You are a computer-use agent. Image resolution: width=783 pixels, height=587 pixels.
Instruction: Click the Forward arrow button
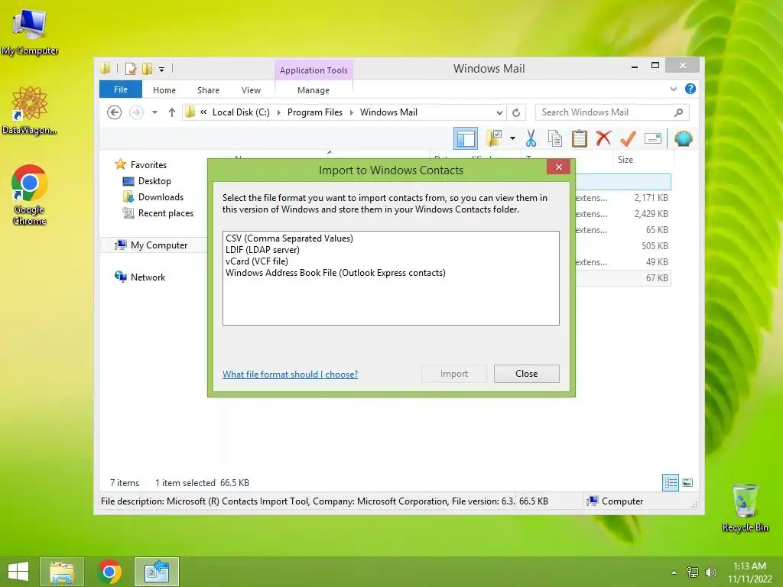(x=136, y=112)
